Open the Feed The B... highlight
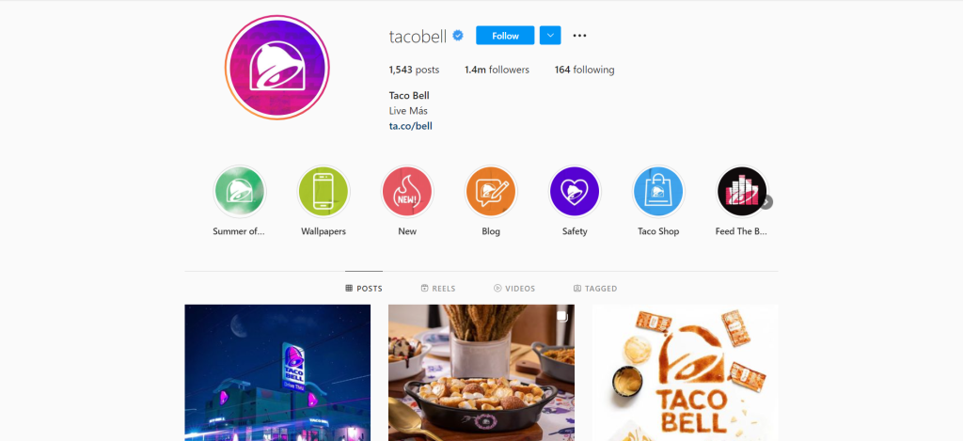 pos(742,191)
